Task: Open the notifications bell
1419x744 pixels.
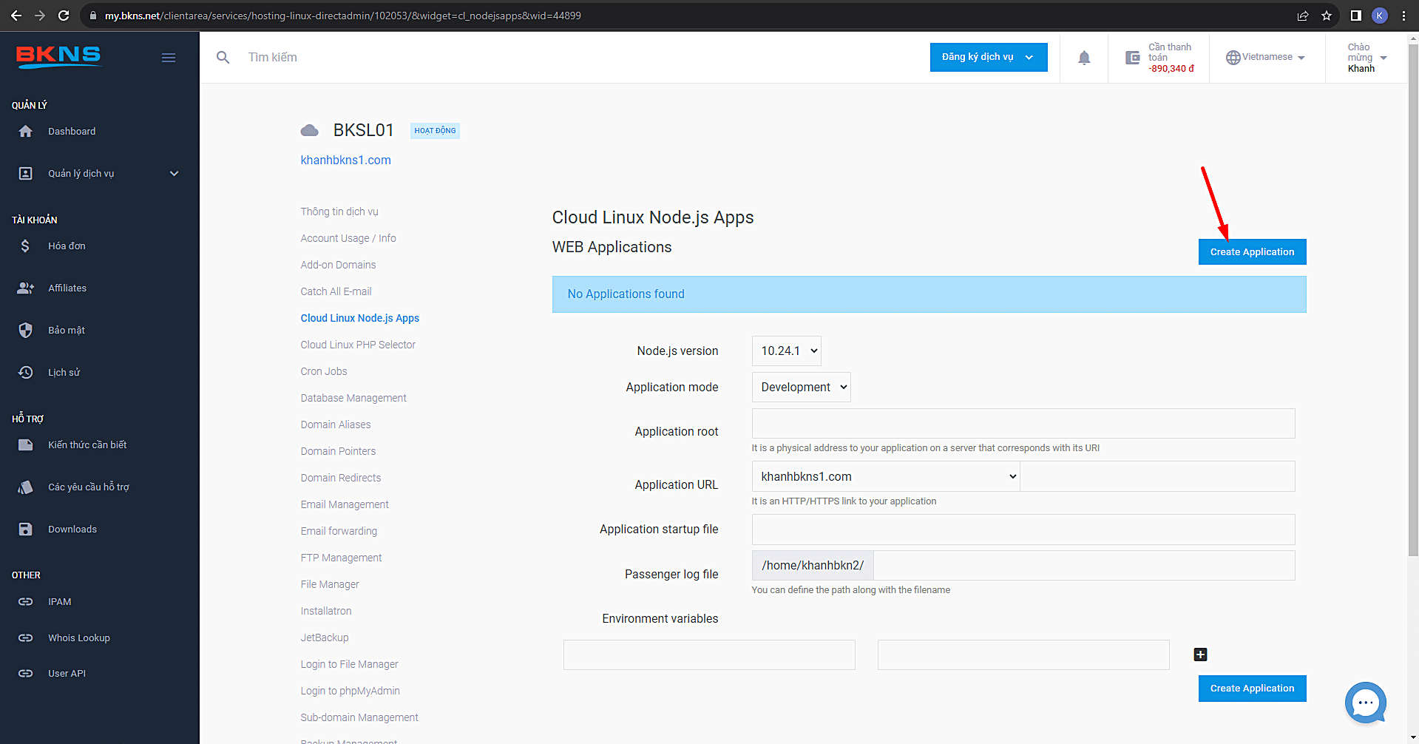Action: point(1084,58)
